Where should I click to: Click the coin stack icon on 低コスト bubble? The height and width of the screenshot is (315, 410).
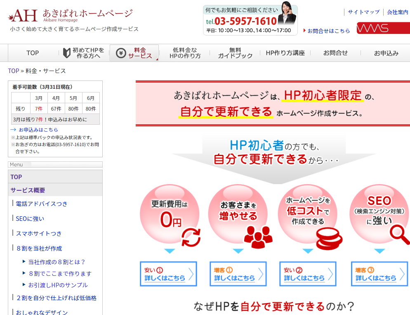(x=329, y=239)
